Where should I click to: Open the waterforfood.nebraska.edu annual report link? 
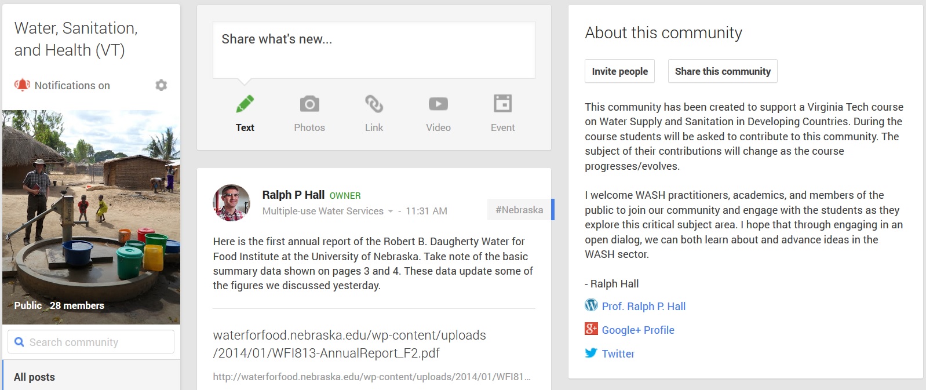(349, 344)
